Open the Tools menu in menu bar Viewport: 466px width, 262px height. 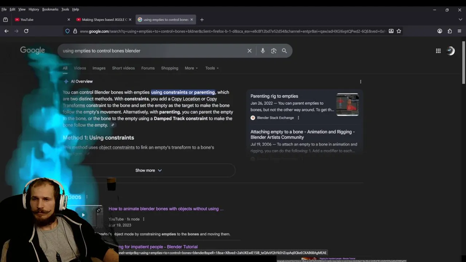[x=65, y=9]
